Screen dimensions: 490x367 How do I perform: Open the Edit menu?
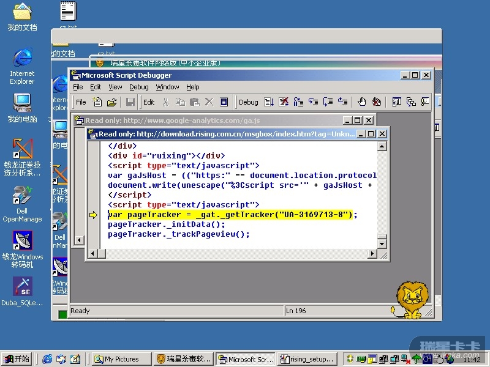(x=96, y=87)
